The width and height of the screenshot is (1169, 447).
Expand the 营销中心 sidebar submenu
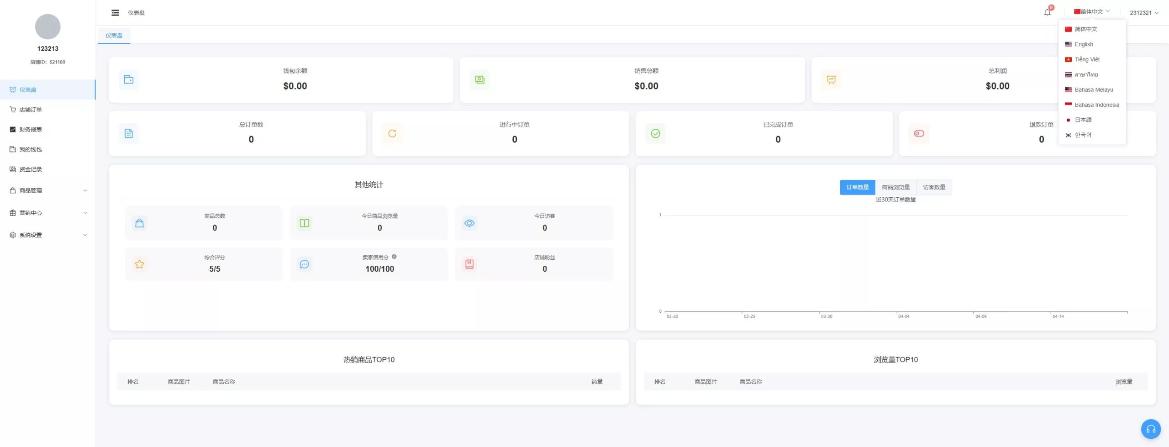click(48, 213)
